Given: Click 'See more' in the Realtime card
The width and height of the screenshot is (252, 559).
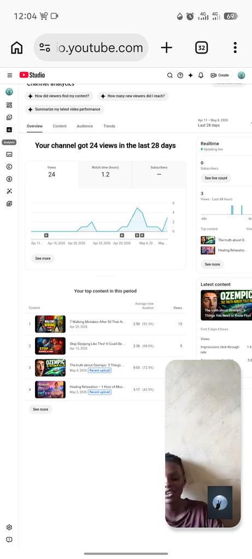Looking at the screenshot, I should tap(213, 265).
